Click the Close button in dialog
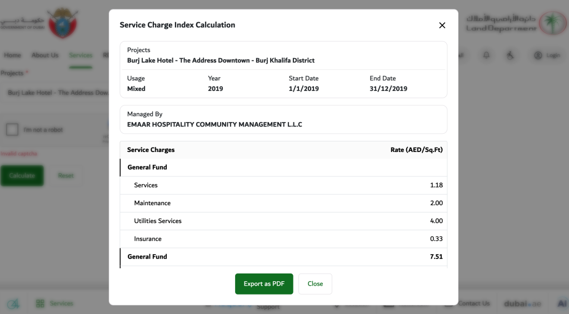 tap(315, 284)
